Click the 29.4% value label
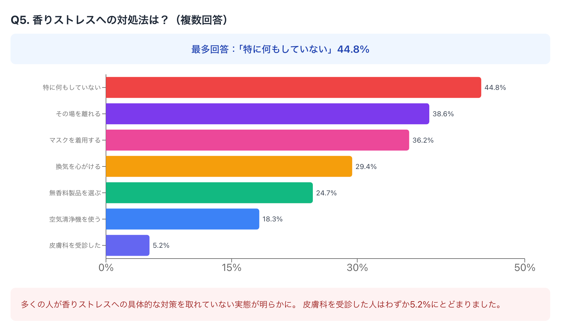The image size is (562, 331). (366, 167)
